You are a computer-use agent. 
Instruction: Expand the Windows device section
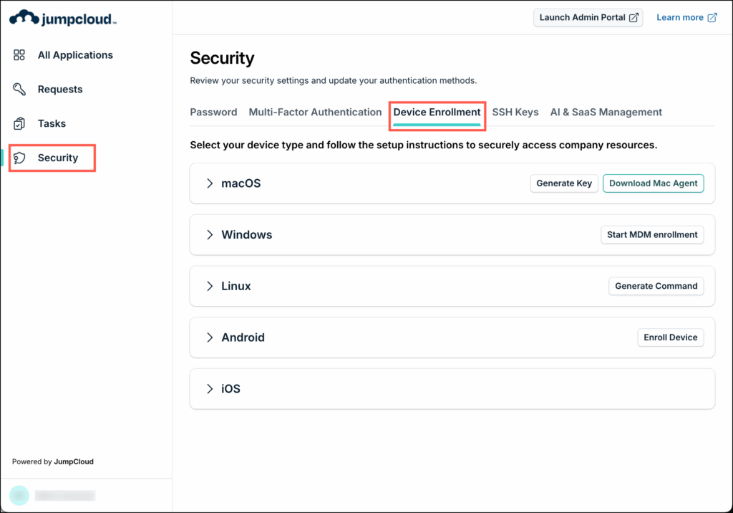210,235
